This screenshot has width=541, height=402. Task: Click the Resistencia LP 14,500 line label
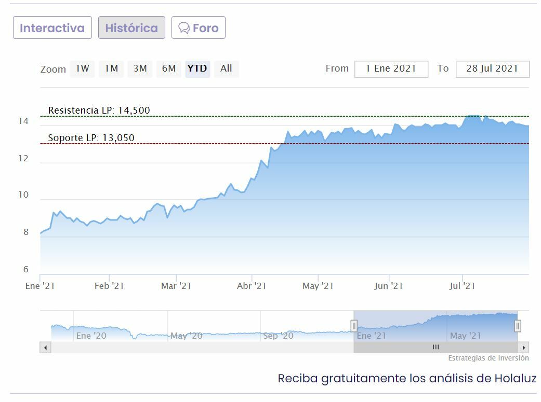[99, 110]
